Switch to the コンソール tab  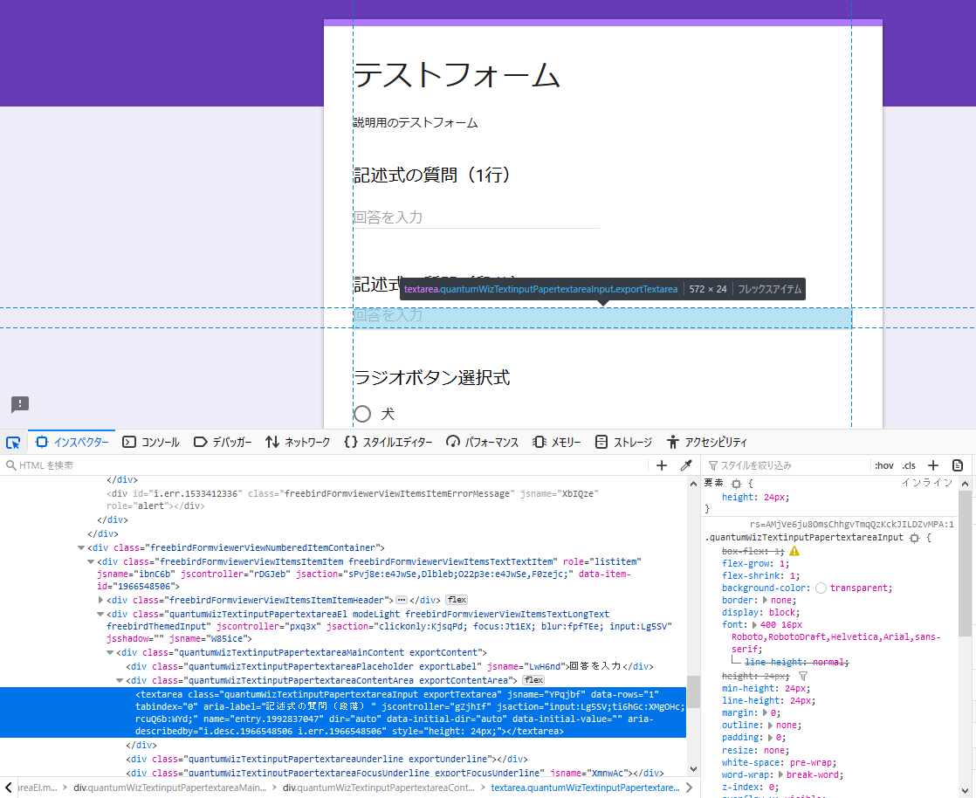coord(151,442)
